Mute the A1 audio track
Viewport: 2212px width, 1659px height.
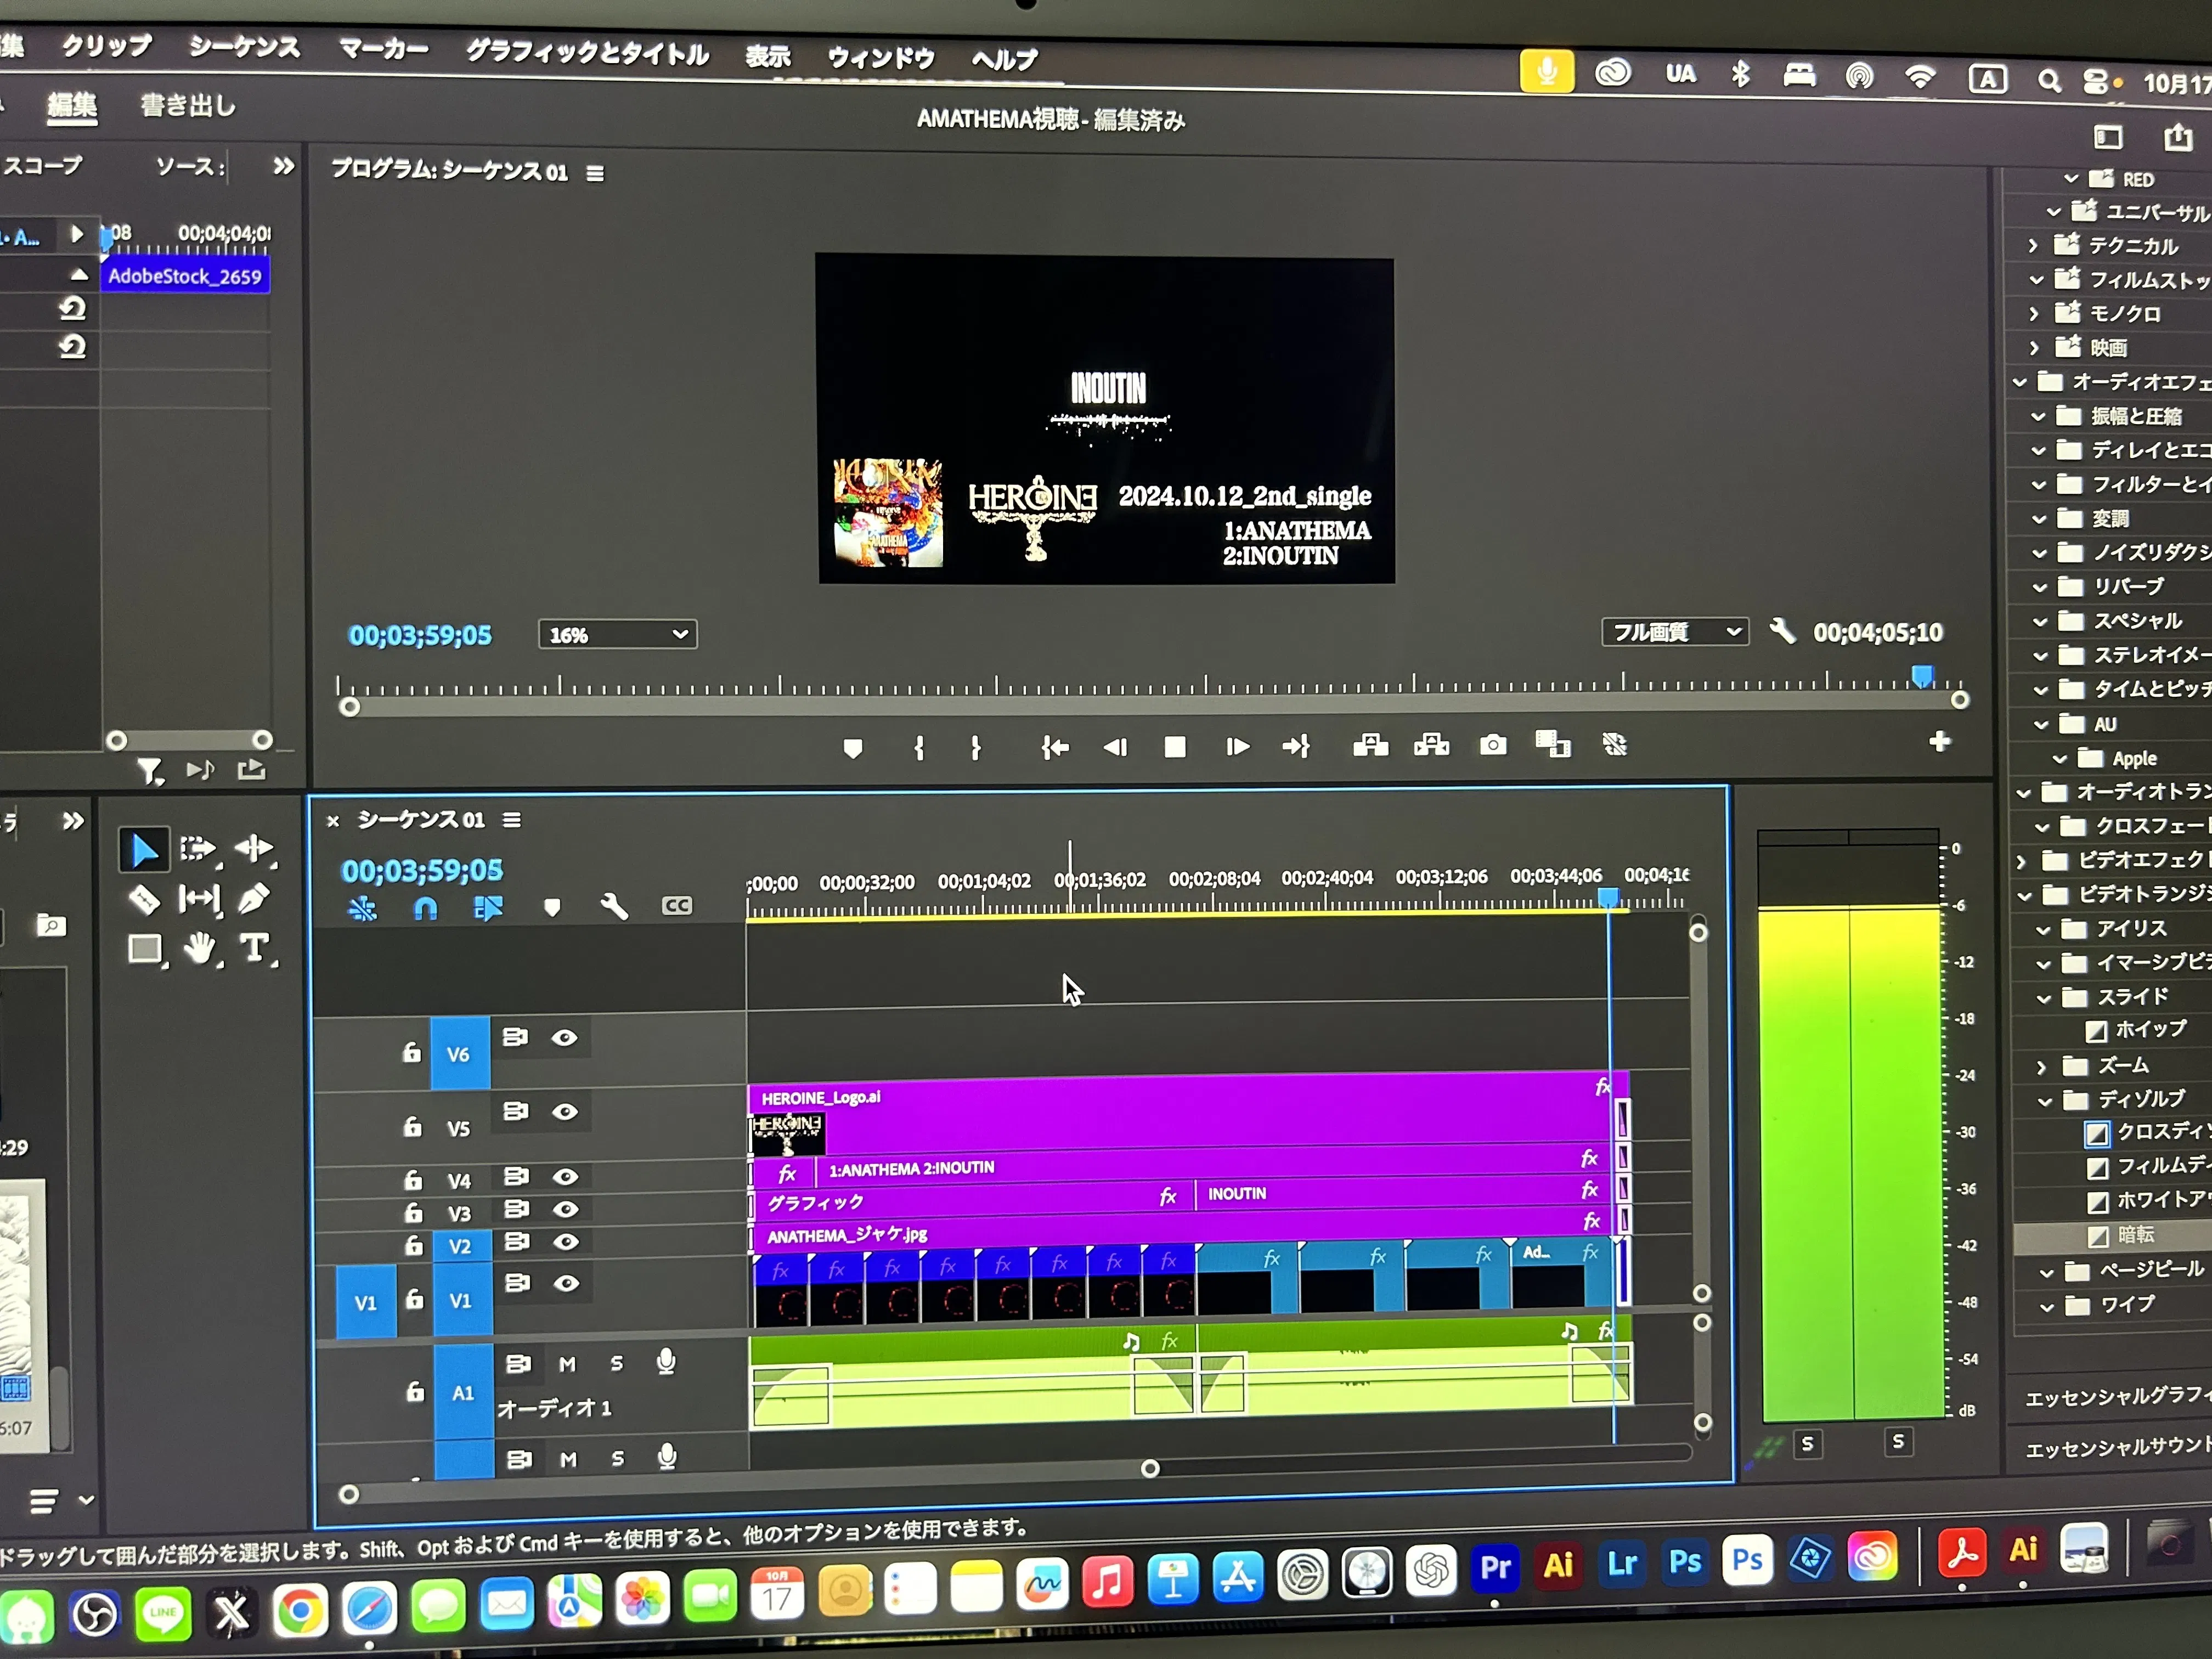point(567,1364)
